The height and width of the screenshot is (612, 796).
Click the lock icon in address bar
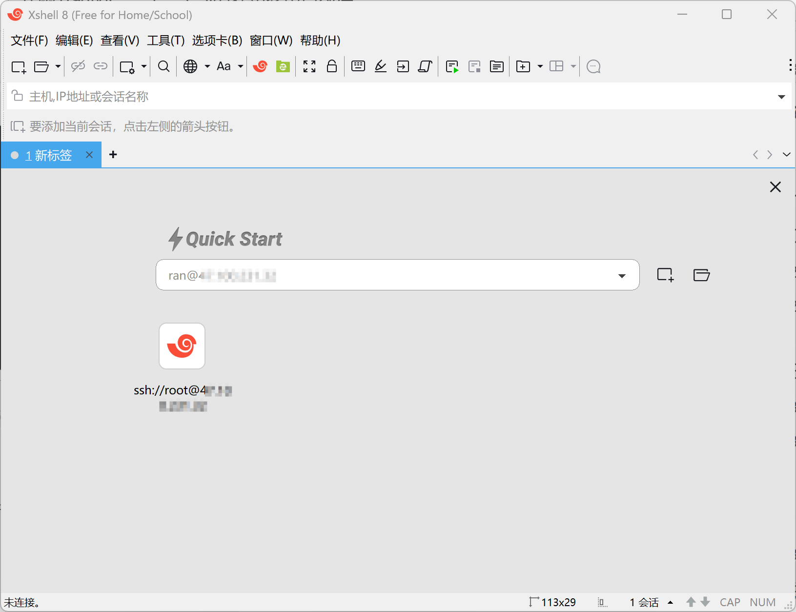pyautogui.click(x=18, y=96)
